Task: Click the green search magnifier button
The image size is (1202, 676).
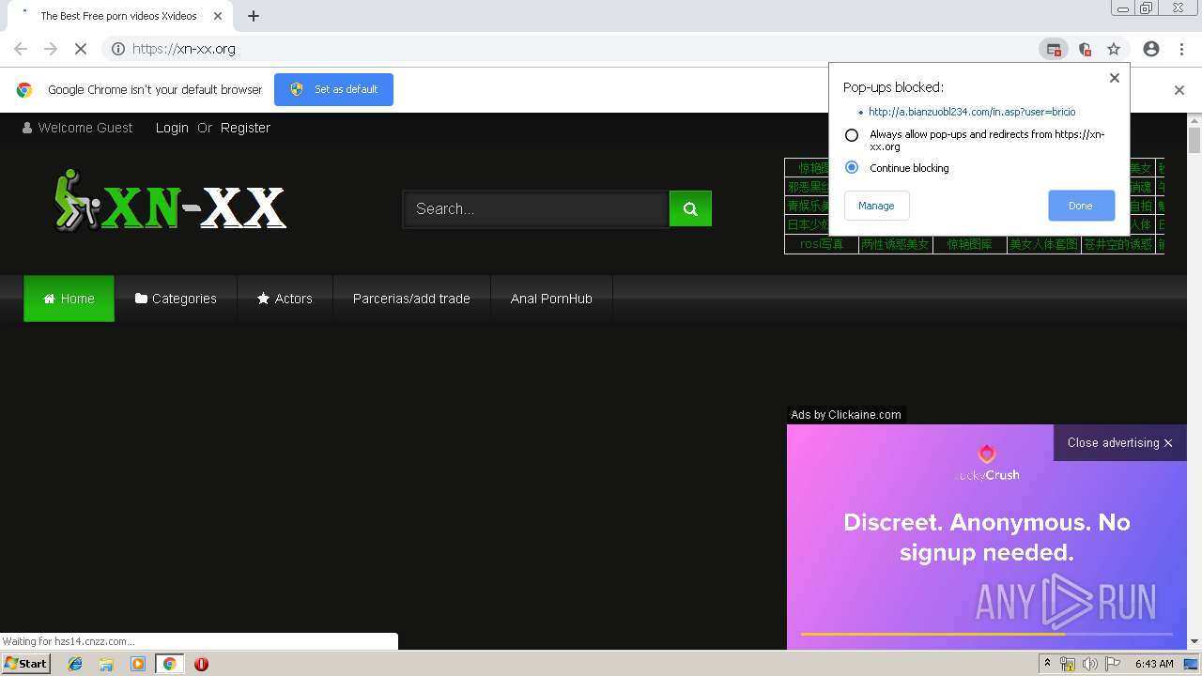Action: [x=690, y=208]
